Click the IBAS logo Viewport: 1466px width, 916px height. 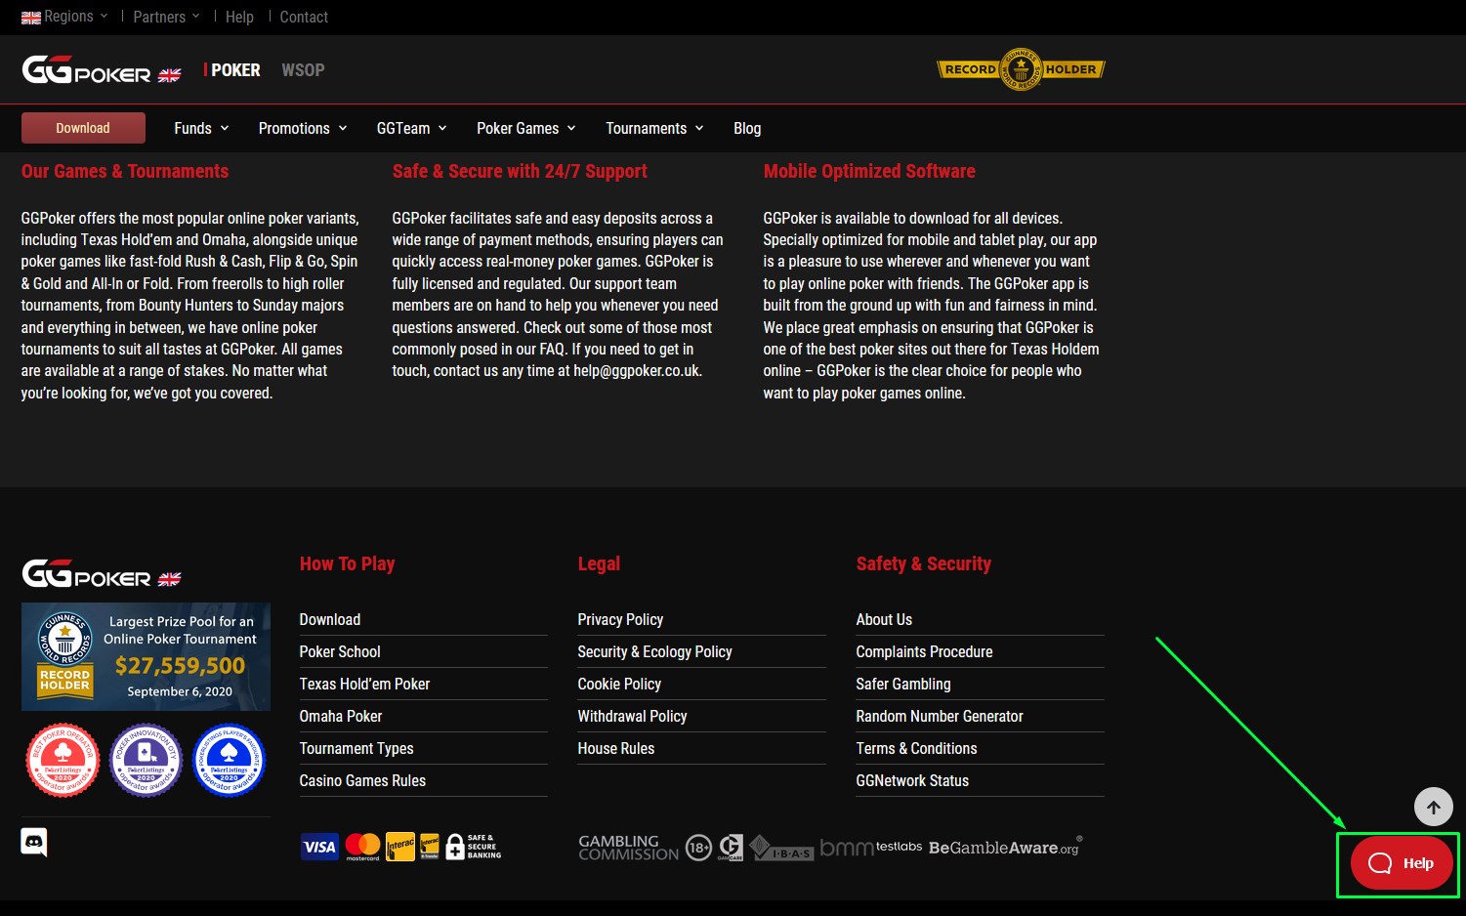(781, 848)
